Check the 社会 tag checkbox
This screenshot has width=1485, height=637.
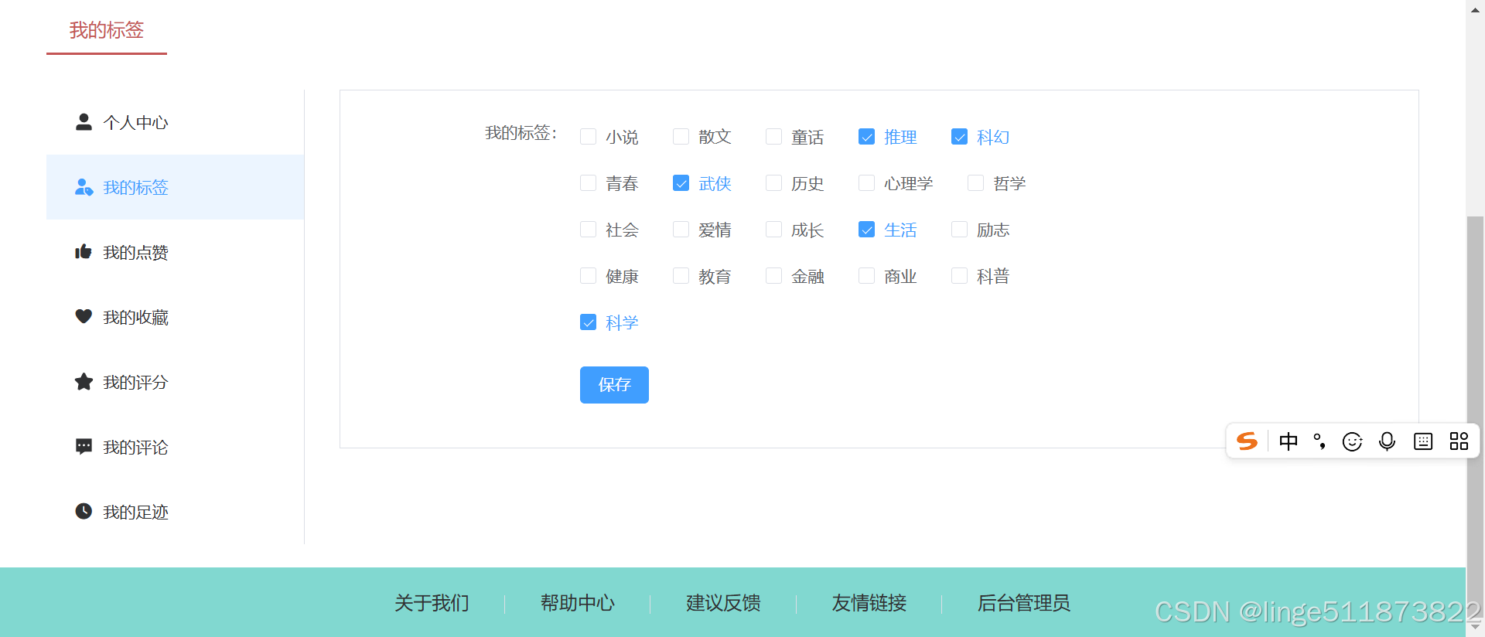588,230
